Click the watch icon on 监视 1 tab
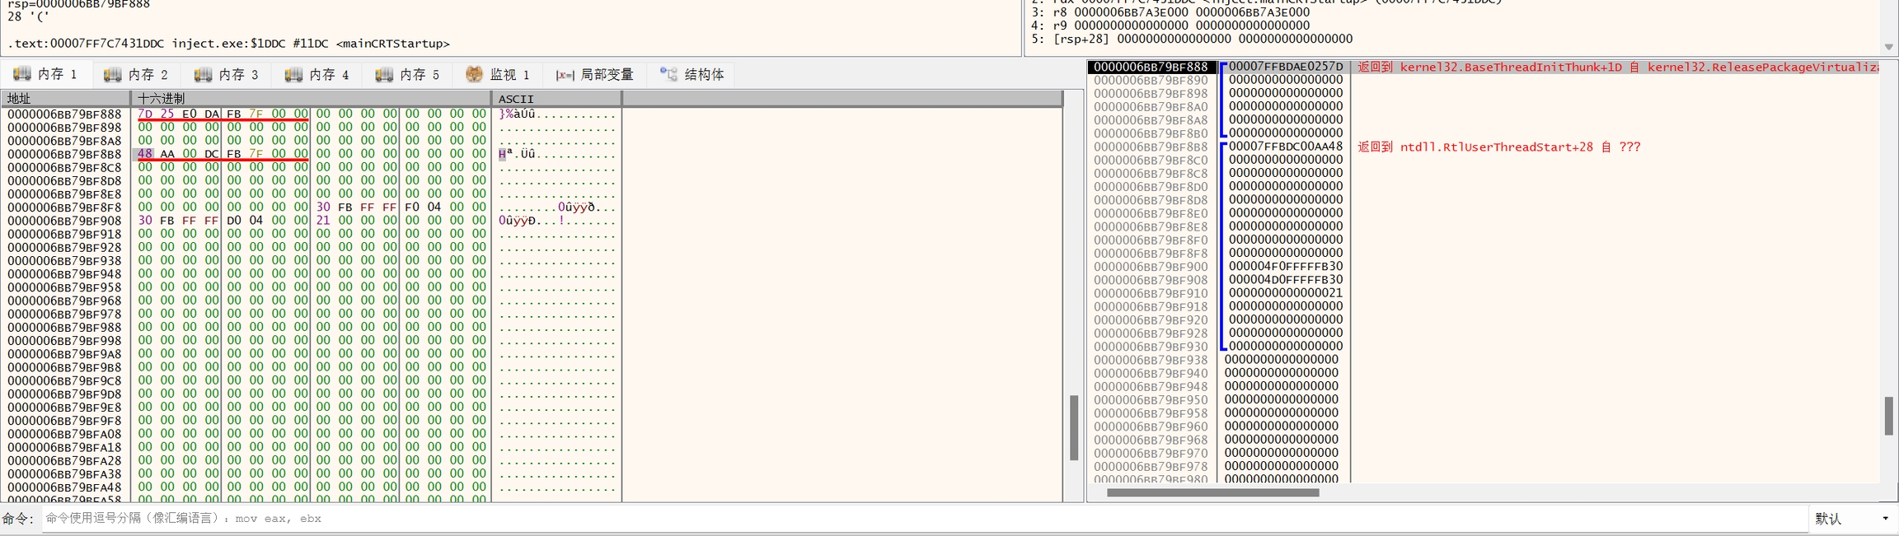Viewport: 1899px width, 536px height. click(474, 74)
